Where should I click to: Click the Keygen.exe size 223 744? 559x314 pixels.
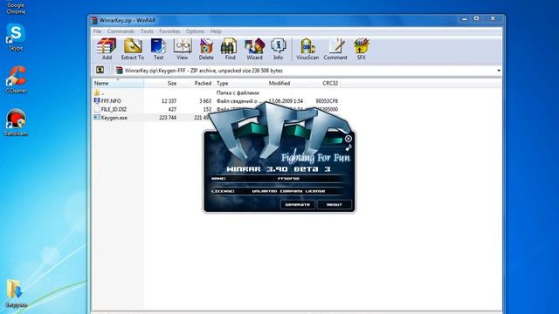[x=168, y=118]
